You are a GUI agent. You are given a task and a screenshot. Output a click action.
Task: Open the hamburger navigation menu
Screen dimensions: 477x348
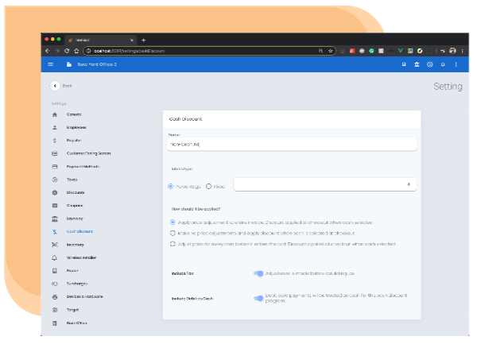click(x=52, y=64)
